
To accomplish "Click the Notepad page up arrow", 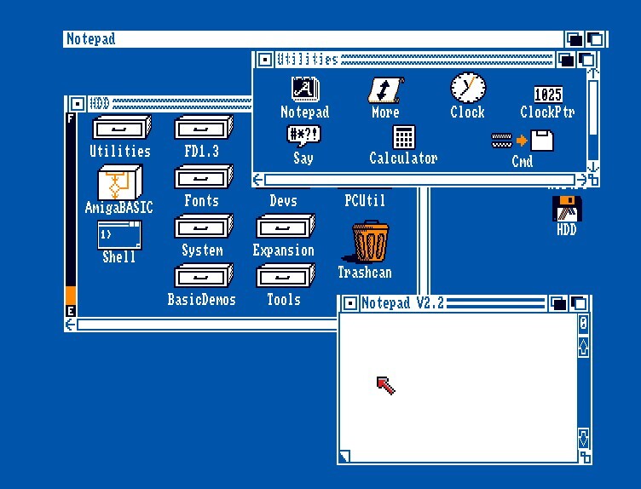I will coord(583,347).
